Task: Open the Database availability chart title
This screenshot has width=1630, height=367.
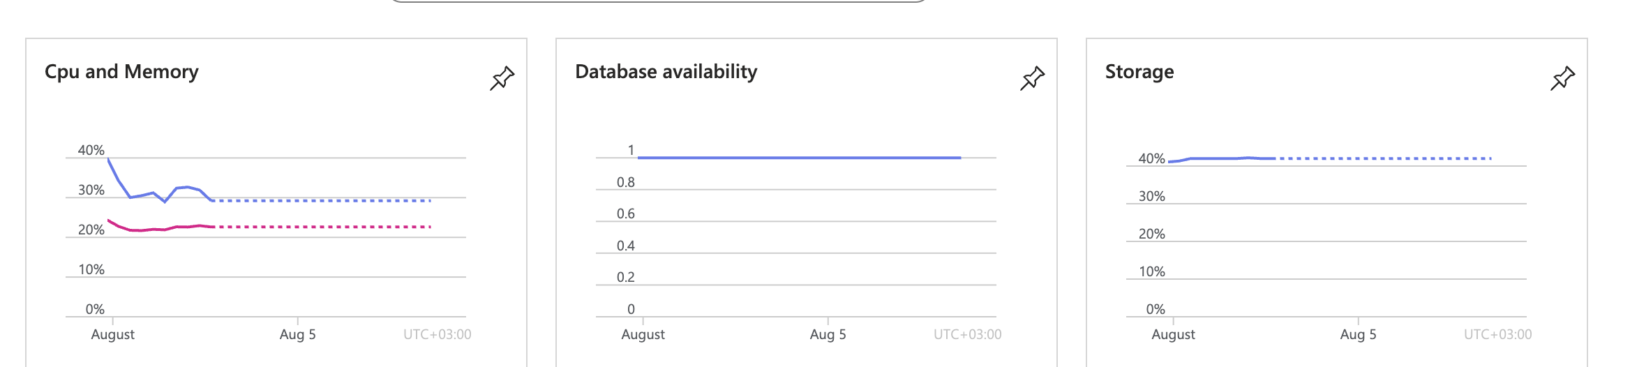Action: (666, 72)
